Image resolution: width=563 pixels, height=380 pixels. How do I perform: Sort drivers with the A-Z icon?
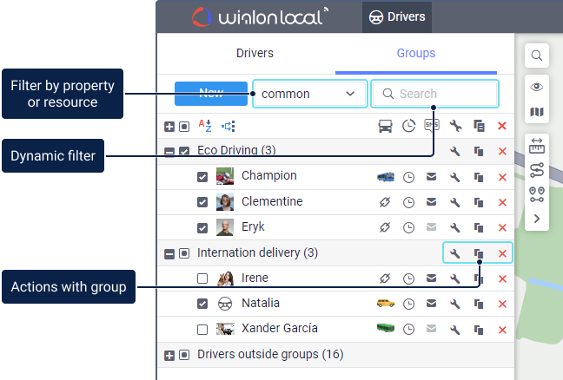[205, 126]
